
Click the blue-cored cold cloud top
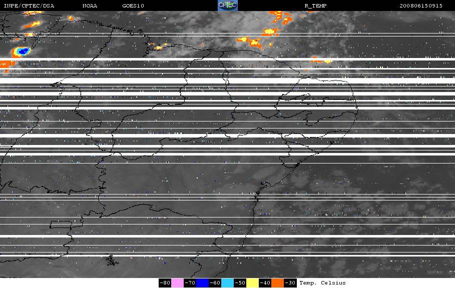(x=21, y=52)
